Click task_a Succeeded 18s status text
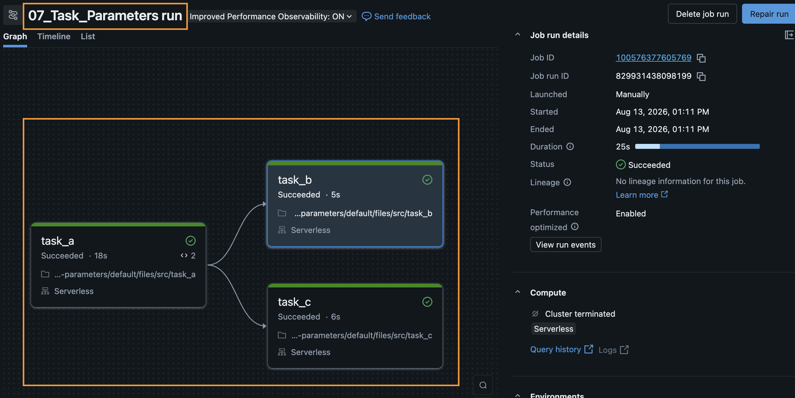This screenshot has width=795, height=398. [x=74, y=256]
